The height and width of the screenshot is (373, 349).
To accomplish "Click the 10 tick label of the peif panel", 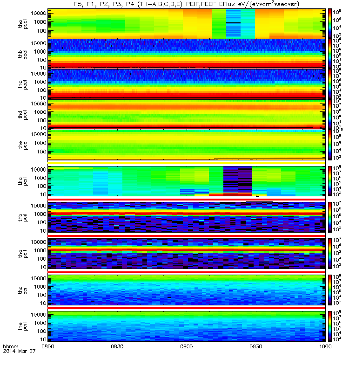I will pyautogui.click(x=43, y=339).
